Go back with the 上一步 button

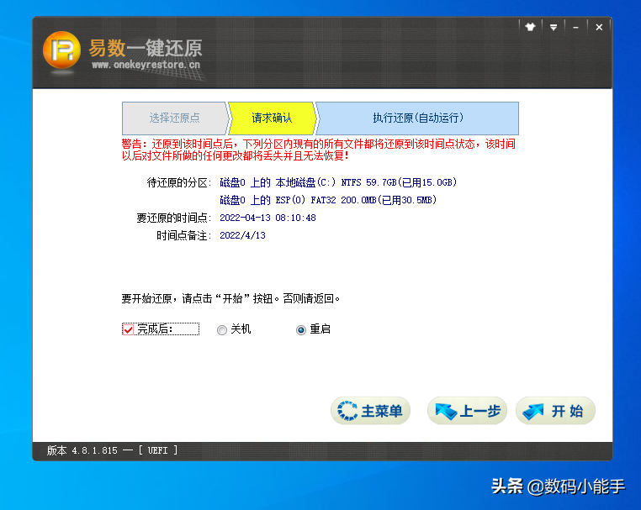coord(467,411)
